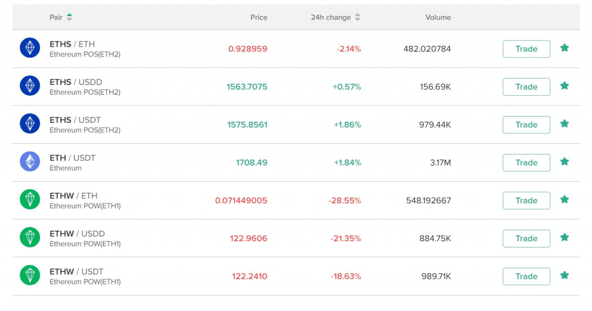
Task: Toggle favorite star for ETHS / USDT
Action: (564, 123)
